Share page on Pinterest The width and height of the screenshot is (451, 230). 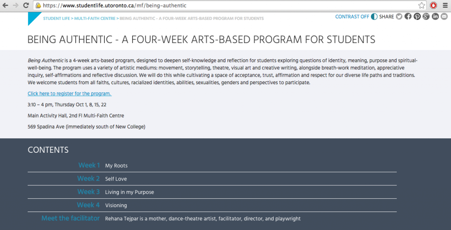click(417, 17)
